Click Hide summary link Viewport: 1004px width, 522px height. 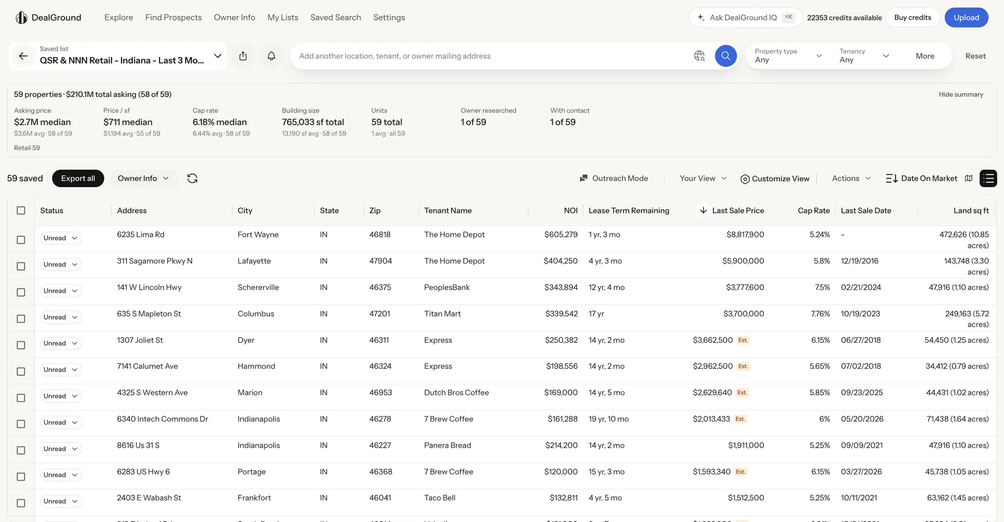pos(961,94)
